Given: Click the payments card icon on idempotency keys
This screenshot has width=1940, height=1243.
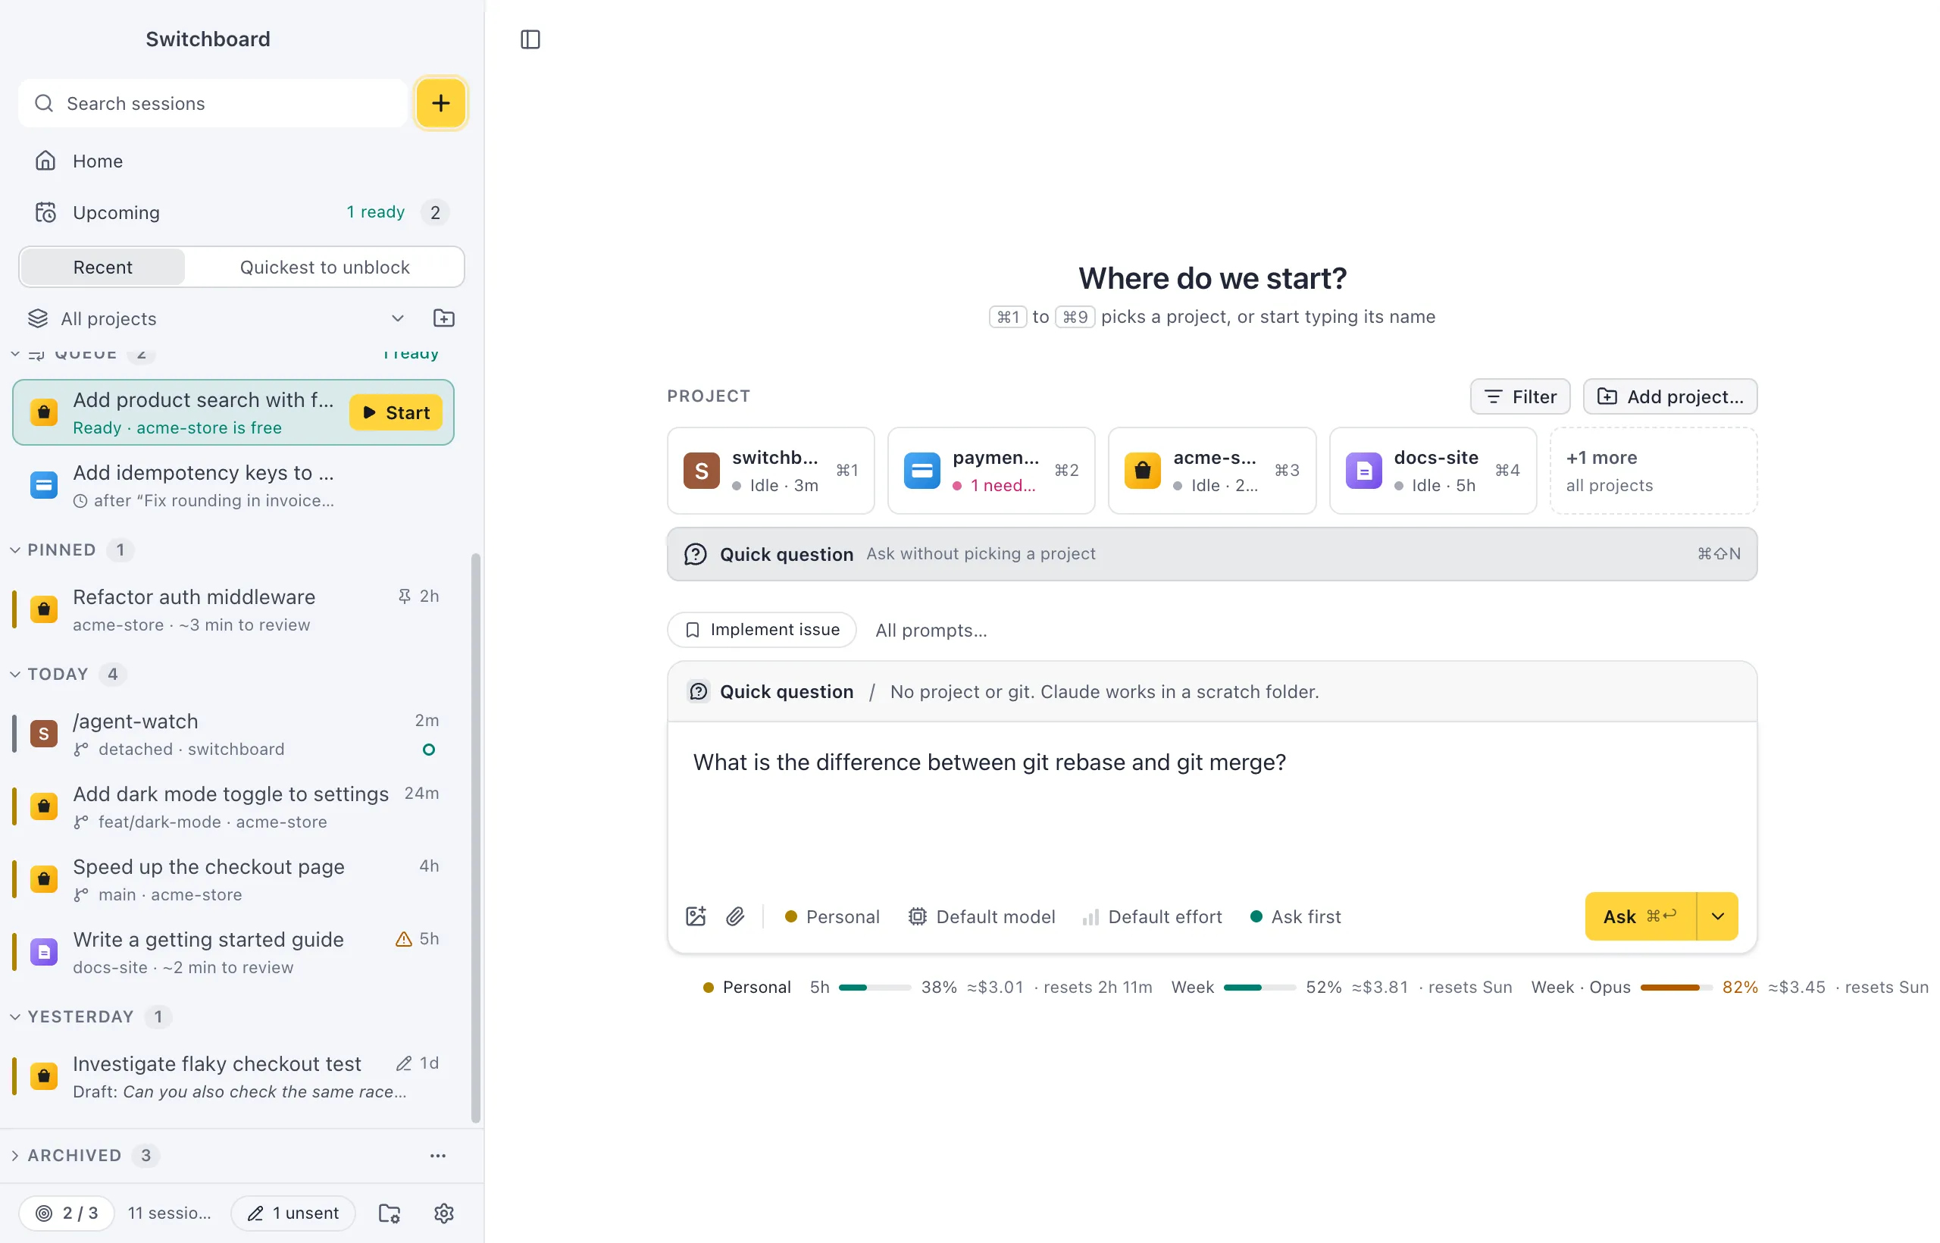Looking at the screenshot, I should tap(44, 485).
